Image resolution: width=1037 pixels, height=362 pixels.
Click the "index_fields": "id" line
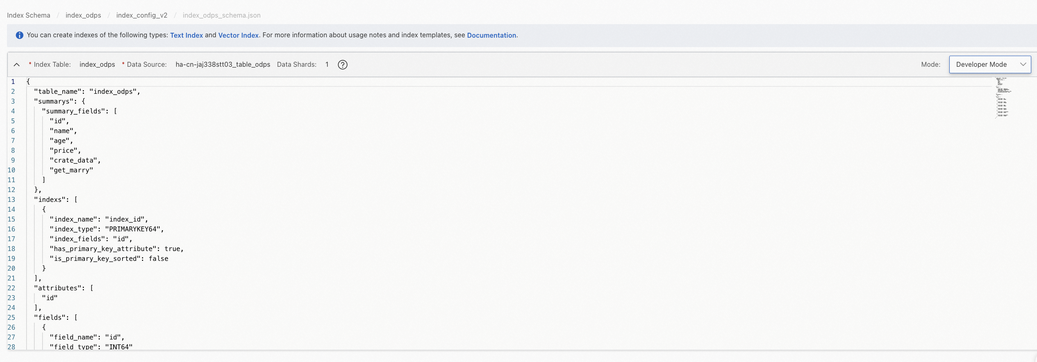coord(91,239)
